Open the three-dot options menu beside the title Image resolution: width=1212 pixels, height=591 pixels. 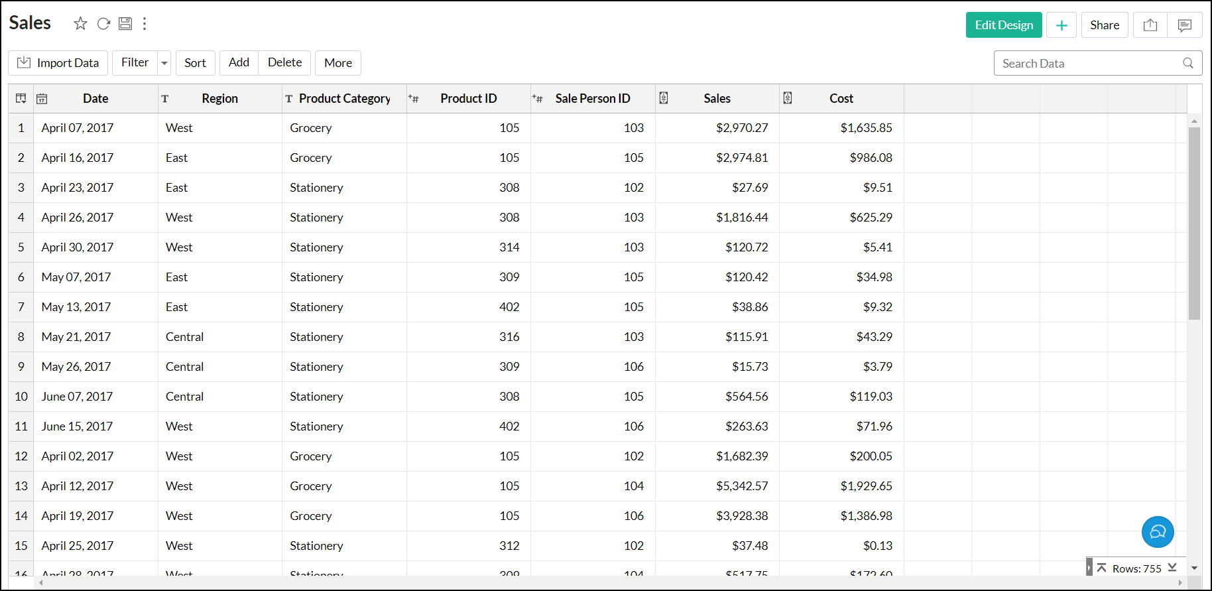pos(145,24)
